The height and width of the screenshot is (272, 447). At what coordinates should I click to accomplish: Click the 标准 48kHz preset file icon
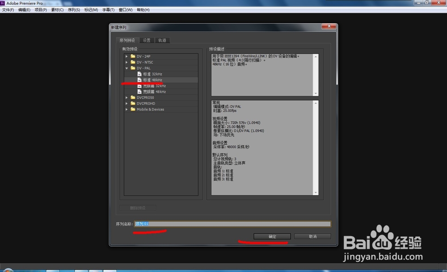pyautogui.click(x=139, y=80)
